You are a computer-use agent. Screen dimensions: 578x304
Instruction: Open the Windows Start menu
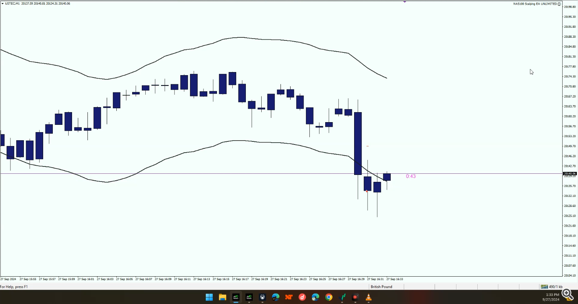point(209,297)
